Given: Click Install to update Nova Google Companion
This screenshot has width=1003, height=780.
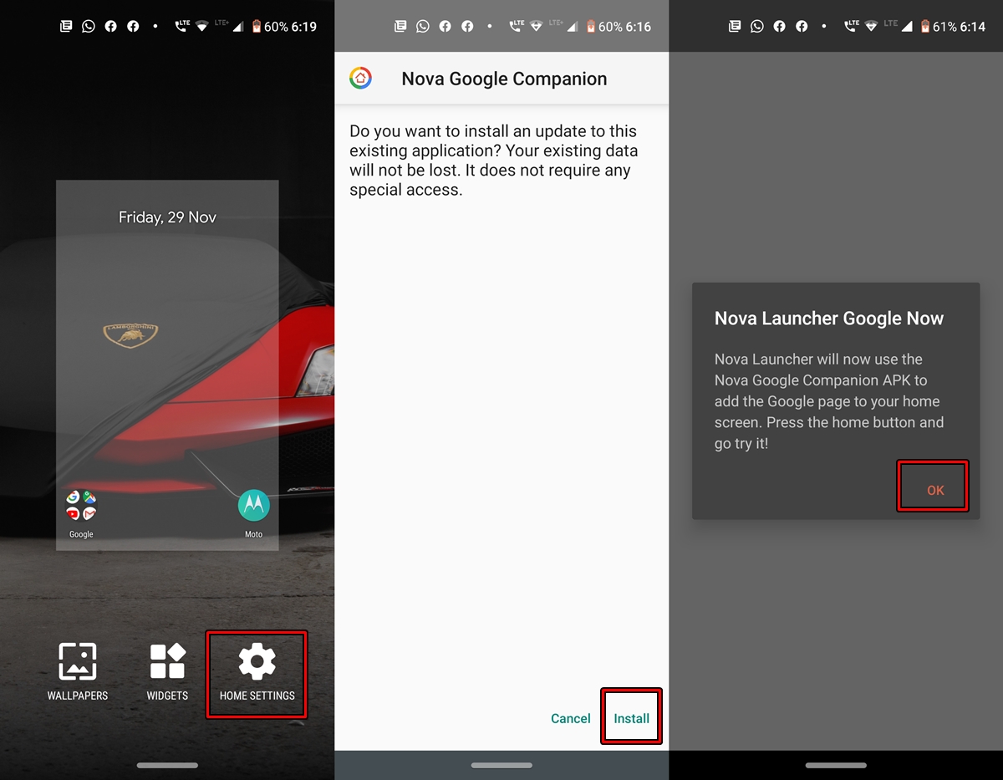Looking at the screenshot, I should pyautogui.click(x=631, y=718).
